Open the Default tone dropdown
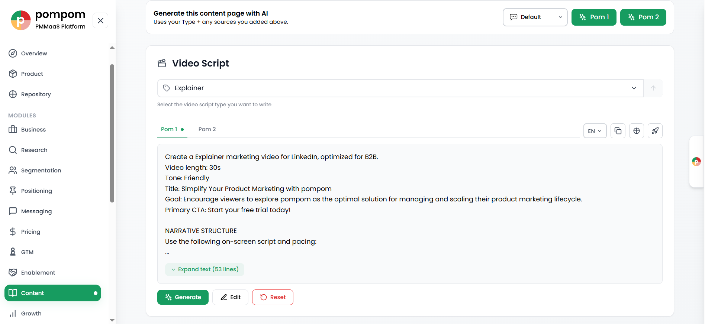 point(535,17)
